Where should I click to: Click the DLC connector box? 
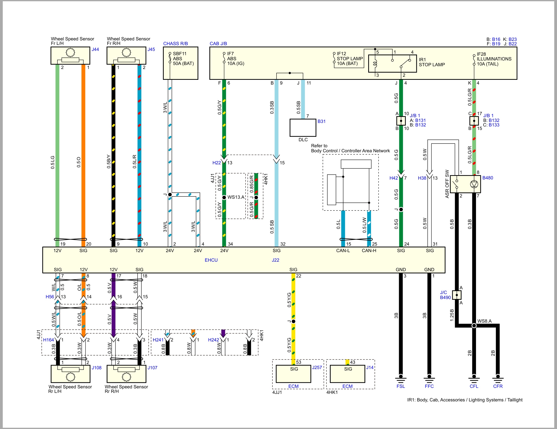[x=303, y=128]
